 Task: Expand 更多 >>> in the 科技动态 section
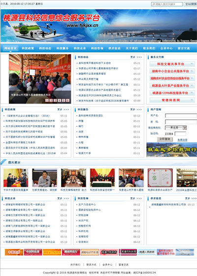pyautogui.click(x=136, y=57)
